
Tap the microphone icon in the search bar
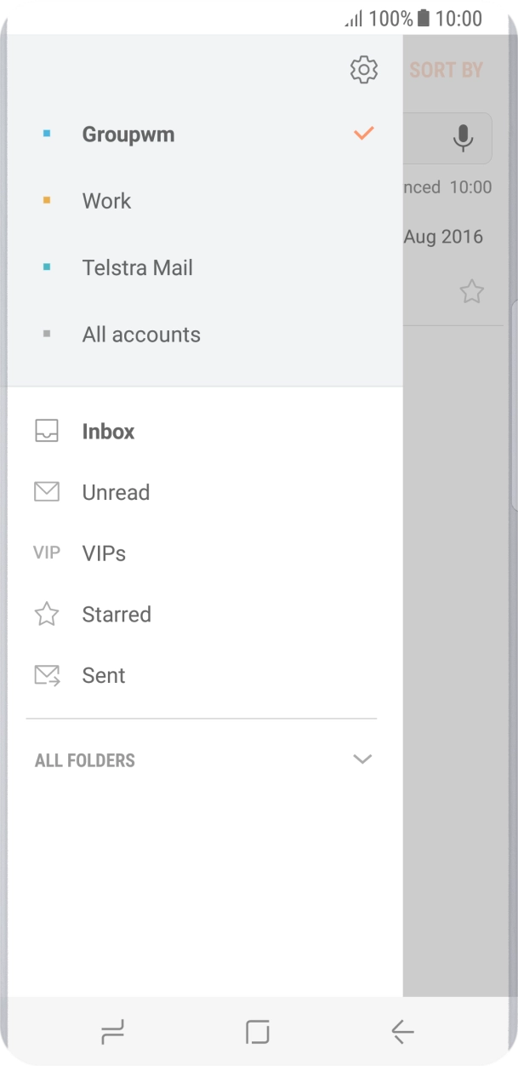point(463,138)
